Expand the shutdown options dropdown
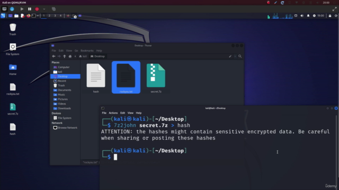This screenshot has height=190, width=339. click(44, 9)
